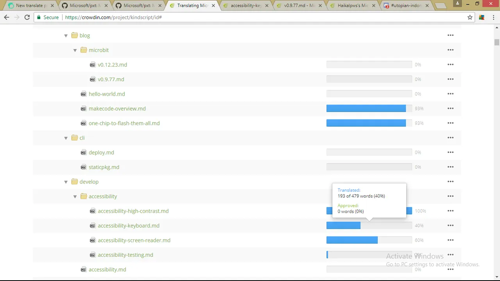Collapse the microbit folder
This screenshot has width=500, height=281.
pyautogui.click(x=75, y=50)
